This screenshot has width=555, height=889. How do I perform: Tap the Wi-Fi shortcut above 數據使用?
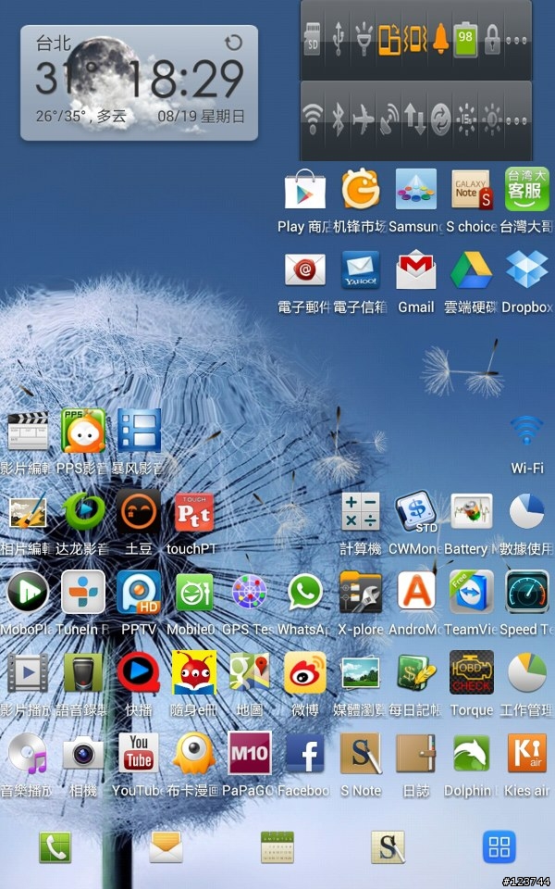pos(526,432)
